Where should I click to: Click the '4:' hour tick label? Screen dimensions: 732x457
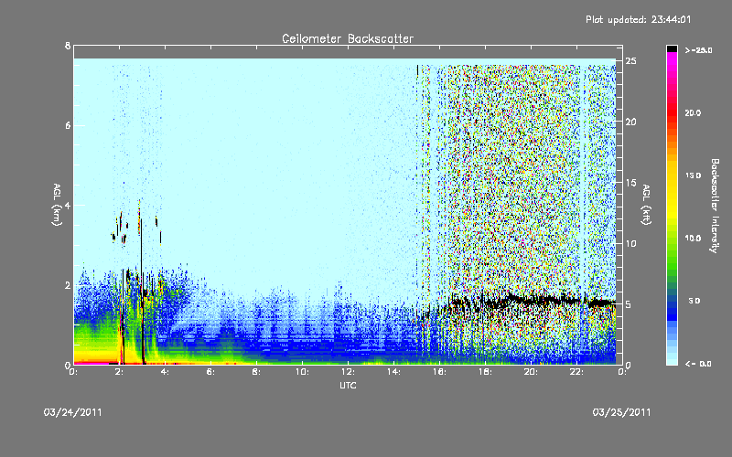point(166,372)
